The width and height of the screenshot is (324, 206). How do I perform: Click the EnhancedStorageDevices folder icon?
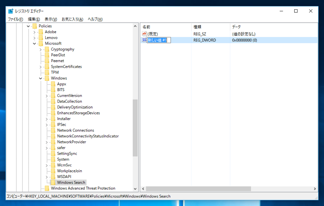coord(53,113)
